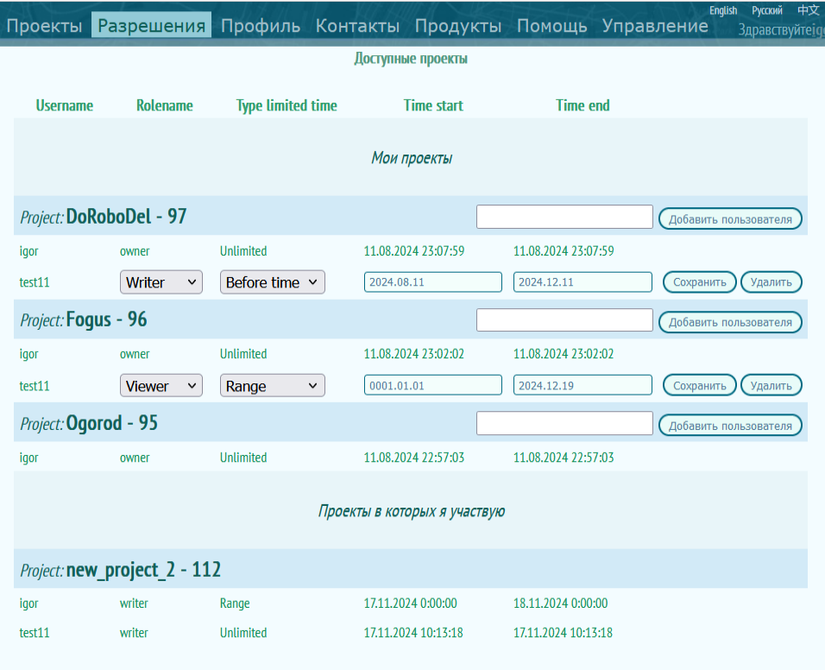Open the Проекты menu tab
Image resolution: width=825 pixels, height=670 pixels.
point(45,26)
